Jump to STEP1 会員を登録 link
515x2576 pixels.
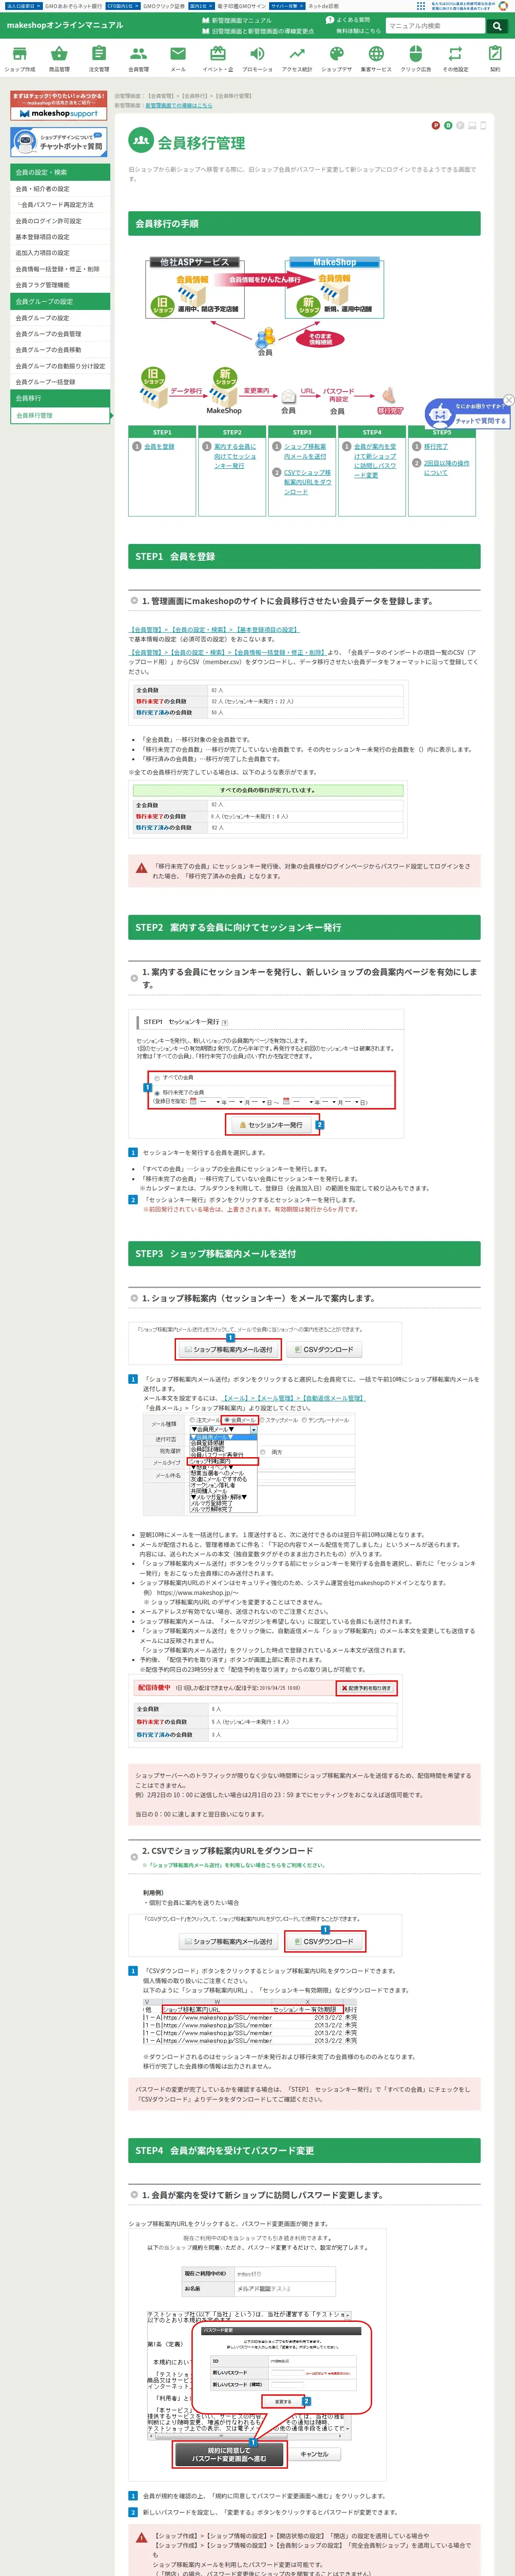point(159,447)
